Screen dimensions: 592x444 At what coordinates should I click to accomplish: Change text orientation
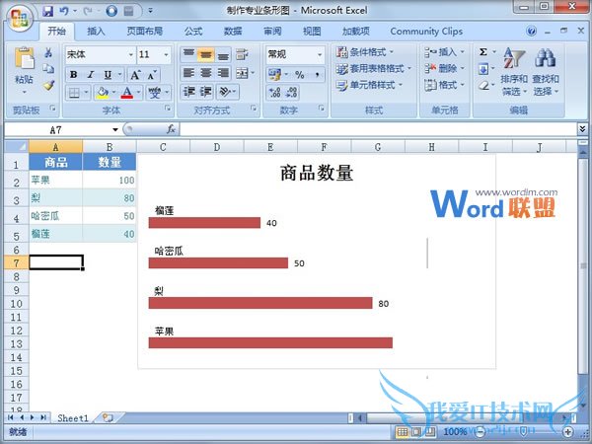[225, 92]
